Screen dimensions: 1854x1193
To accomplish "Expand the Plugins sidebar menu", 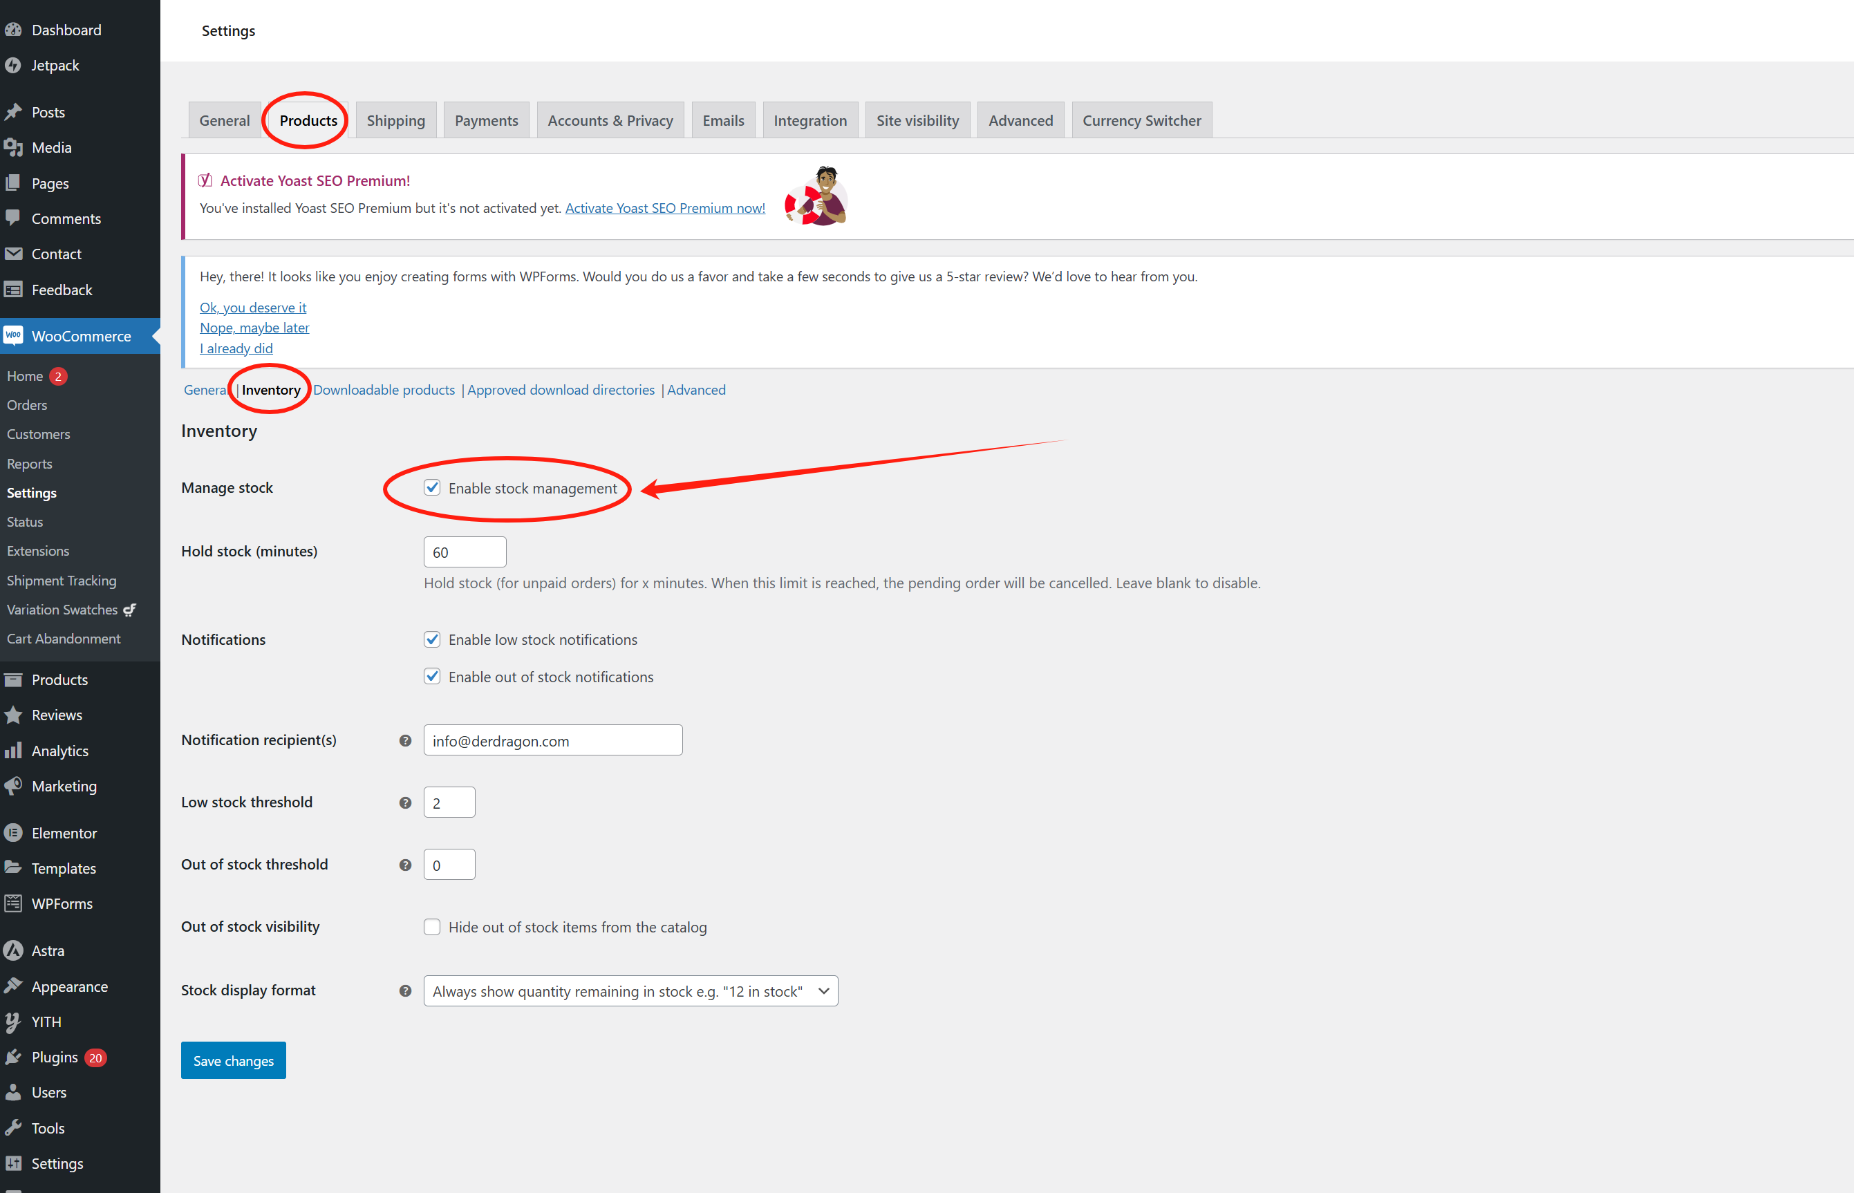I will tap(54, 1058).
